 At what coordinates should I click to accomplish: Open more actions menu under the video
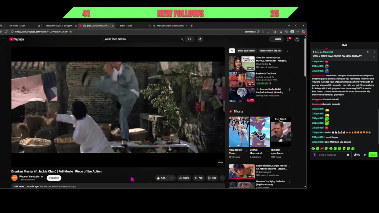(222, 178)
